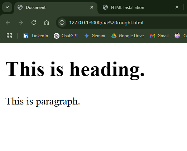Open the tab search dropdown arrow
This screenshot has height=151, width=187.
[x=7, y=7]
